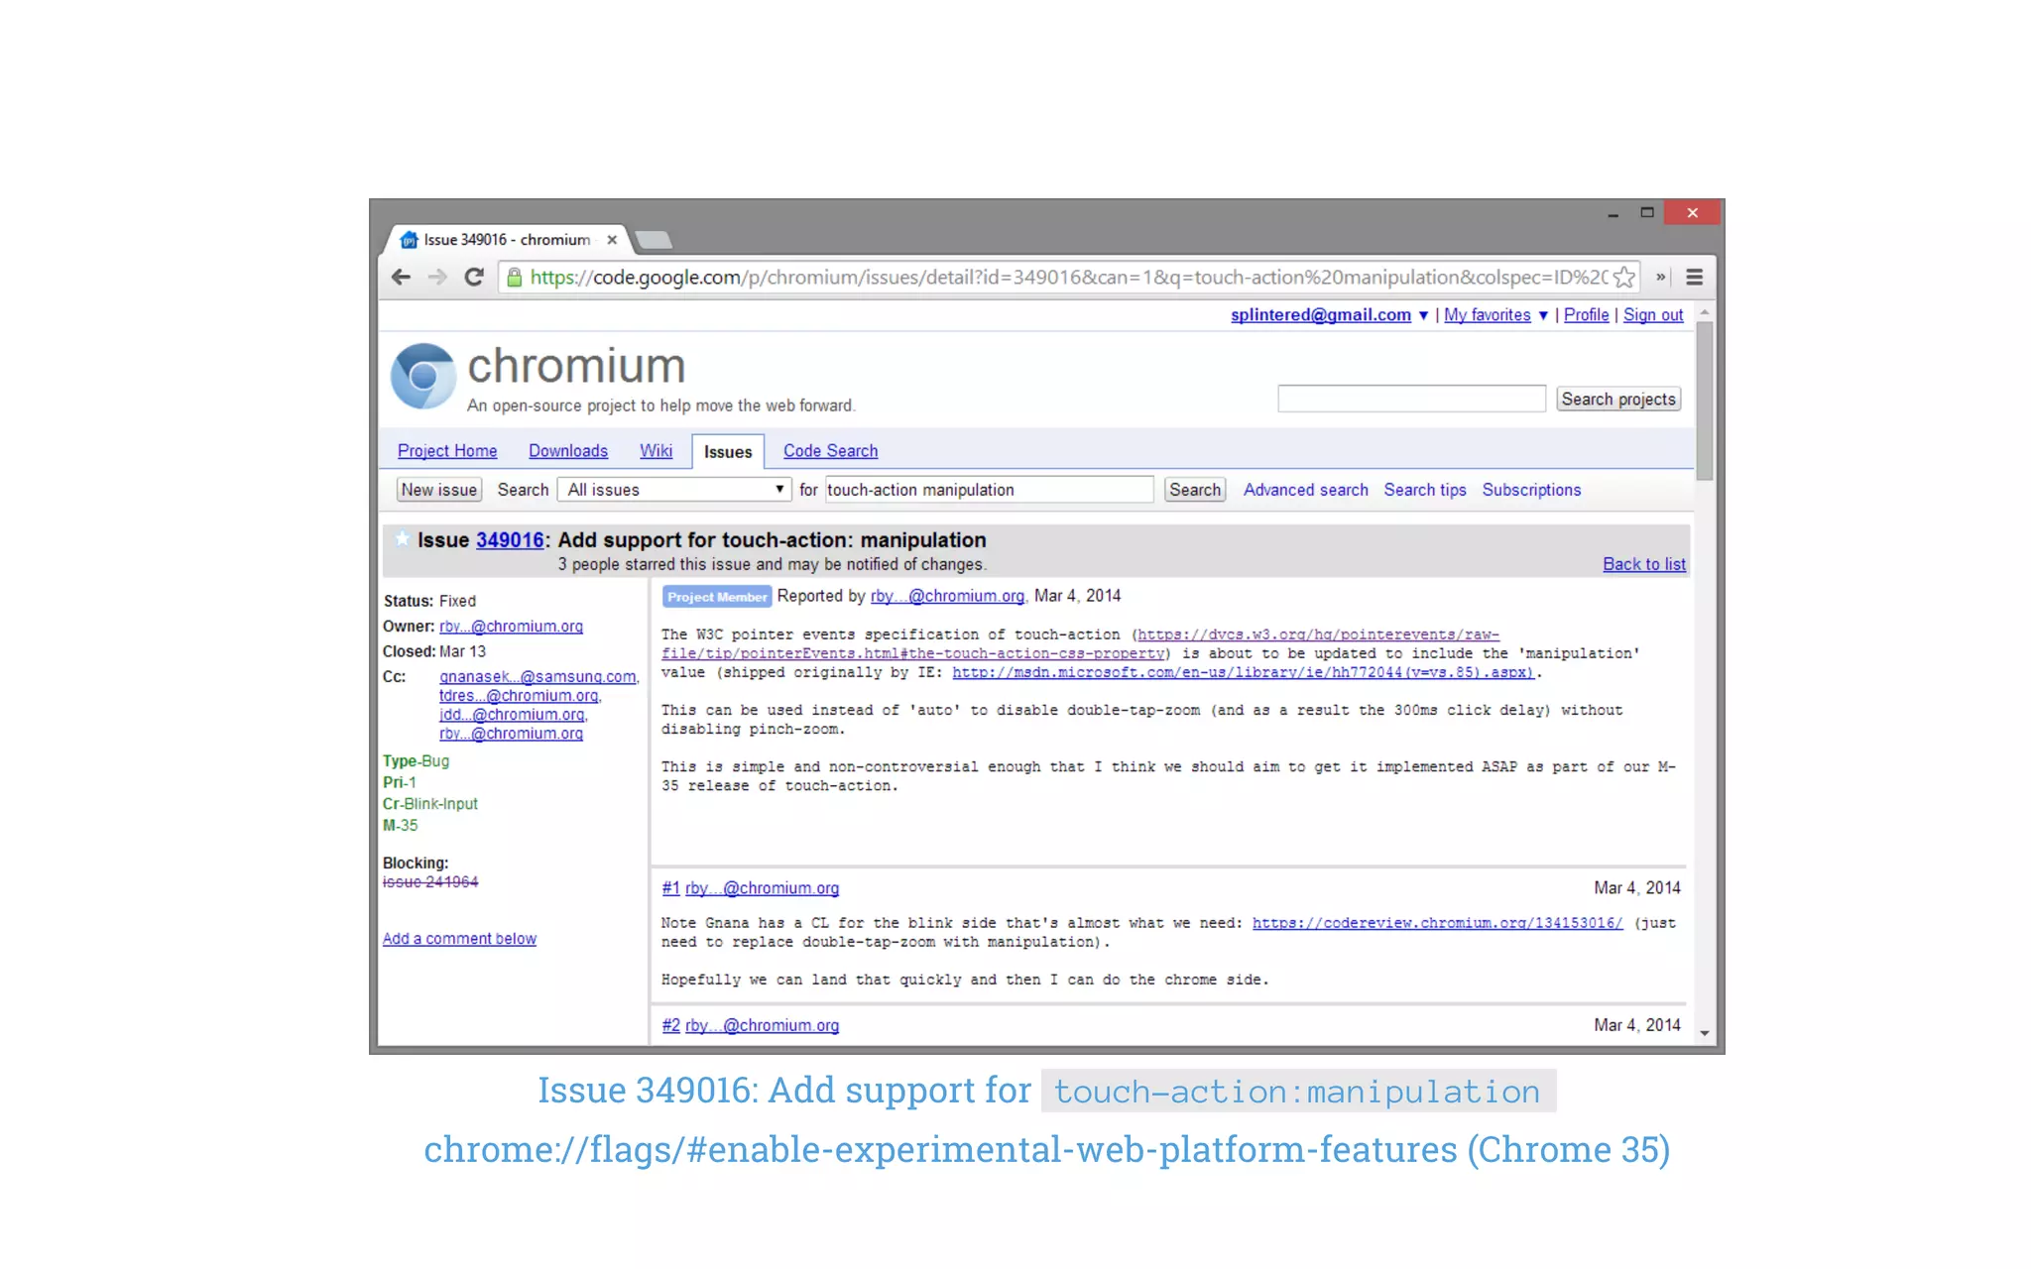Open the codereview.chromium.org/134153016 link
Viewport: 2031px width, 1269px height.
[1437, 923]
